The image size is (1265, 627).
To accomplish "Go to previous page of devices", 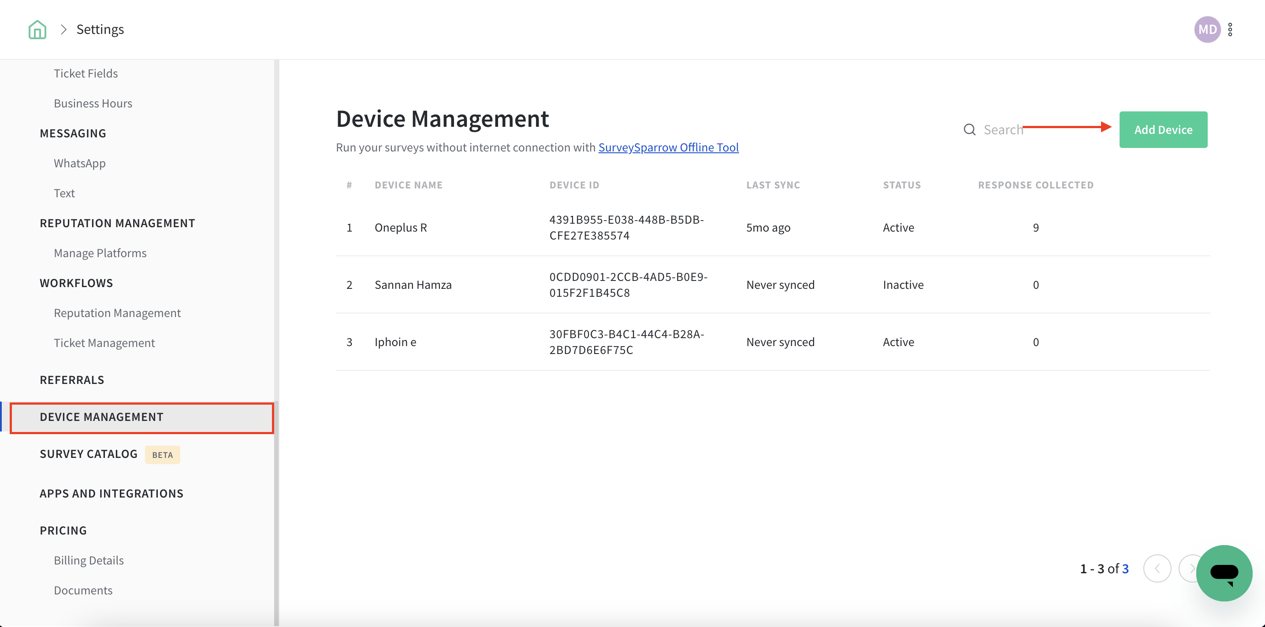I will point(1157,568).
